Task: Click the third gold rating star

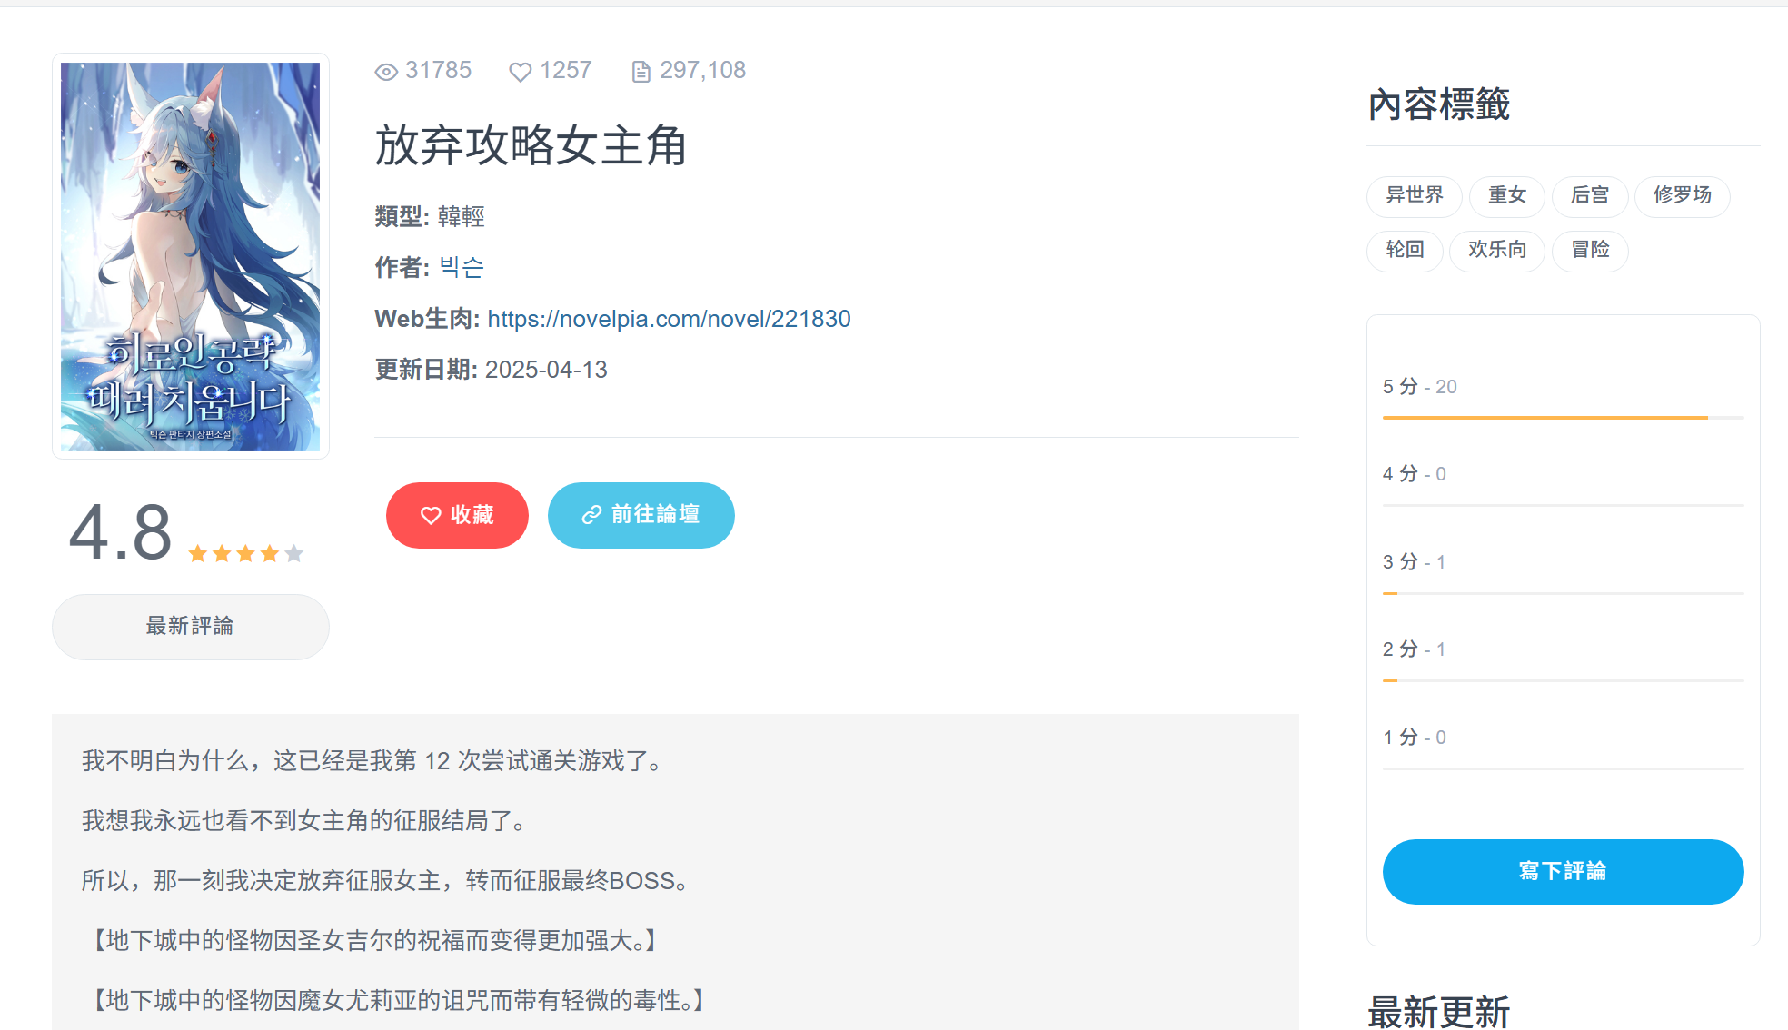Action: click(245, 553)
